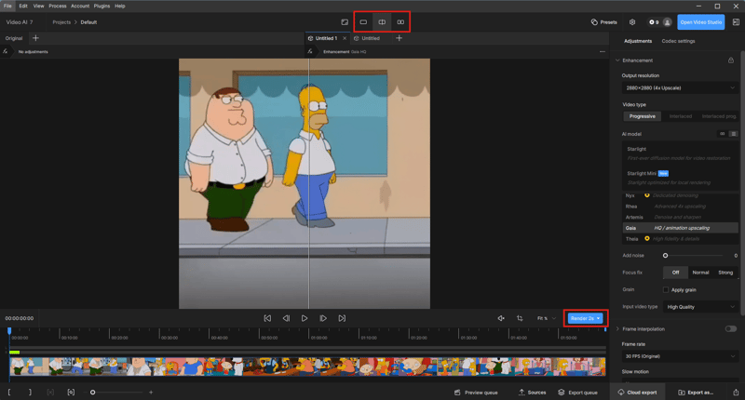Viewport: 745px width, 400px height.
Task: Select split view comparison icon
Action: [x=382, y=21]
